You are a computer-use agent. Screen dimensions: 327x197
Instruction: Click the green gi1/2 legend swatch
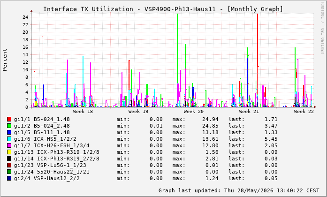pyautogui.click(x=9, y=126)
